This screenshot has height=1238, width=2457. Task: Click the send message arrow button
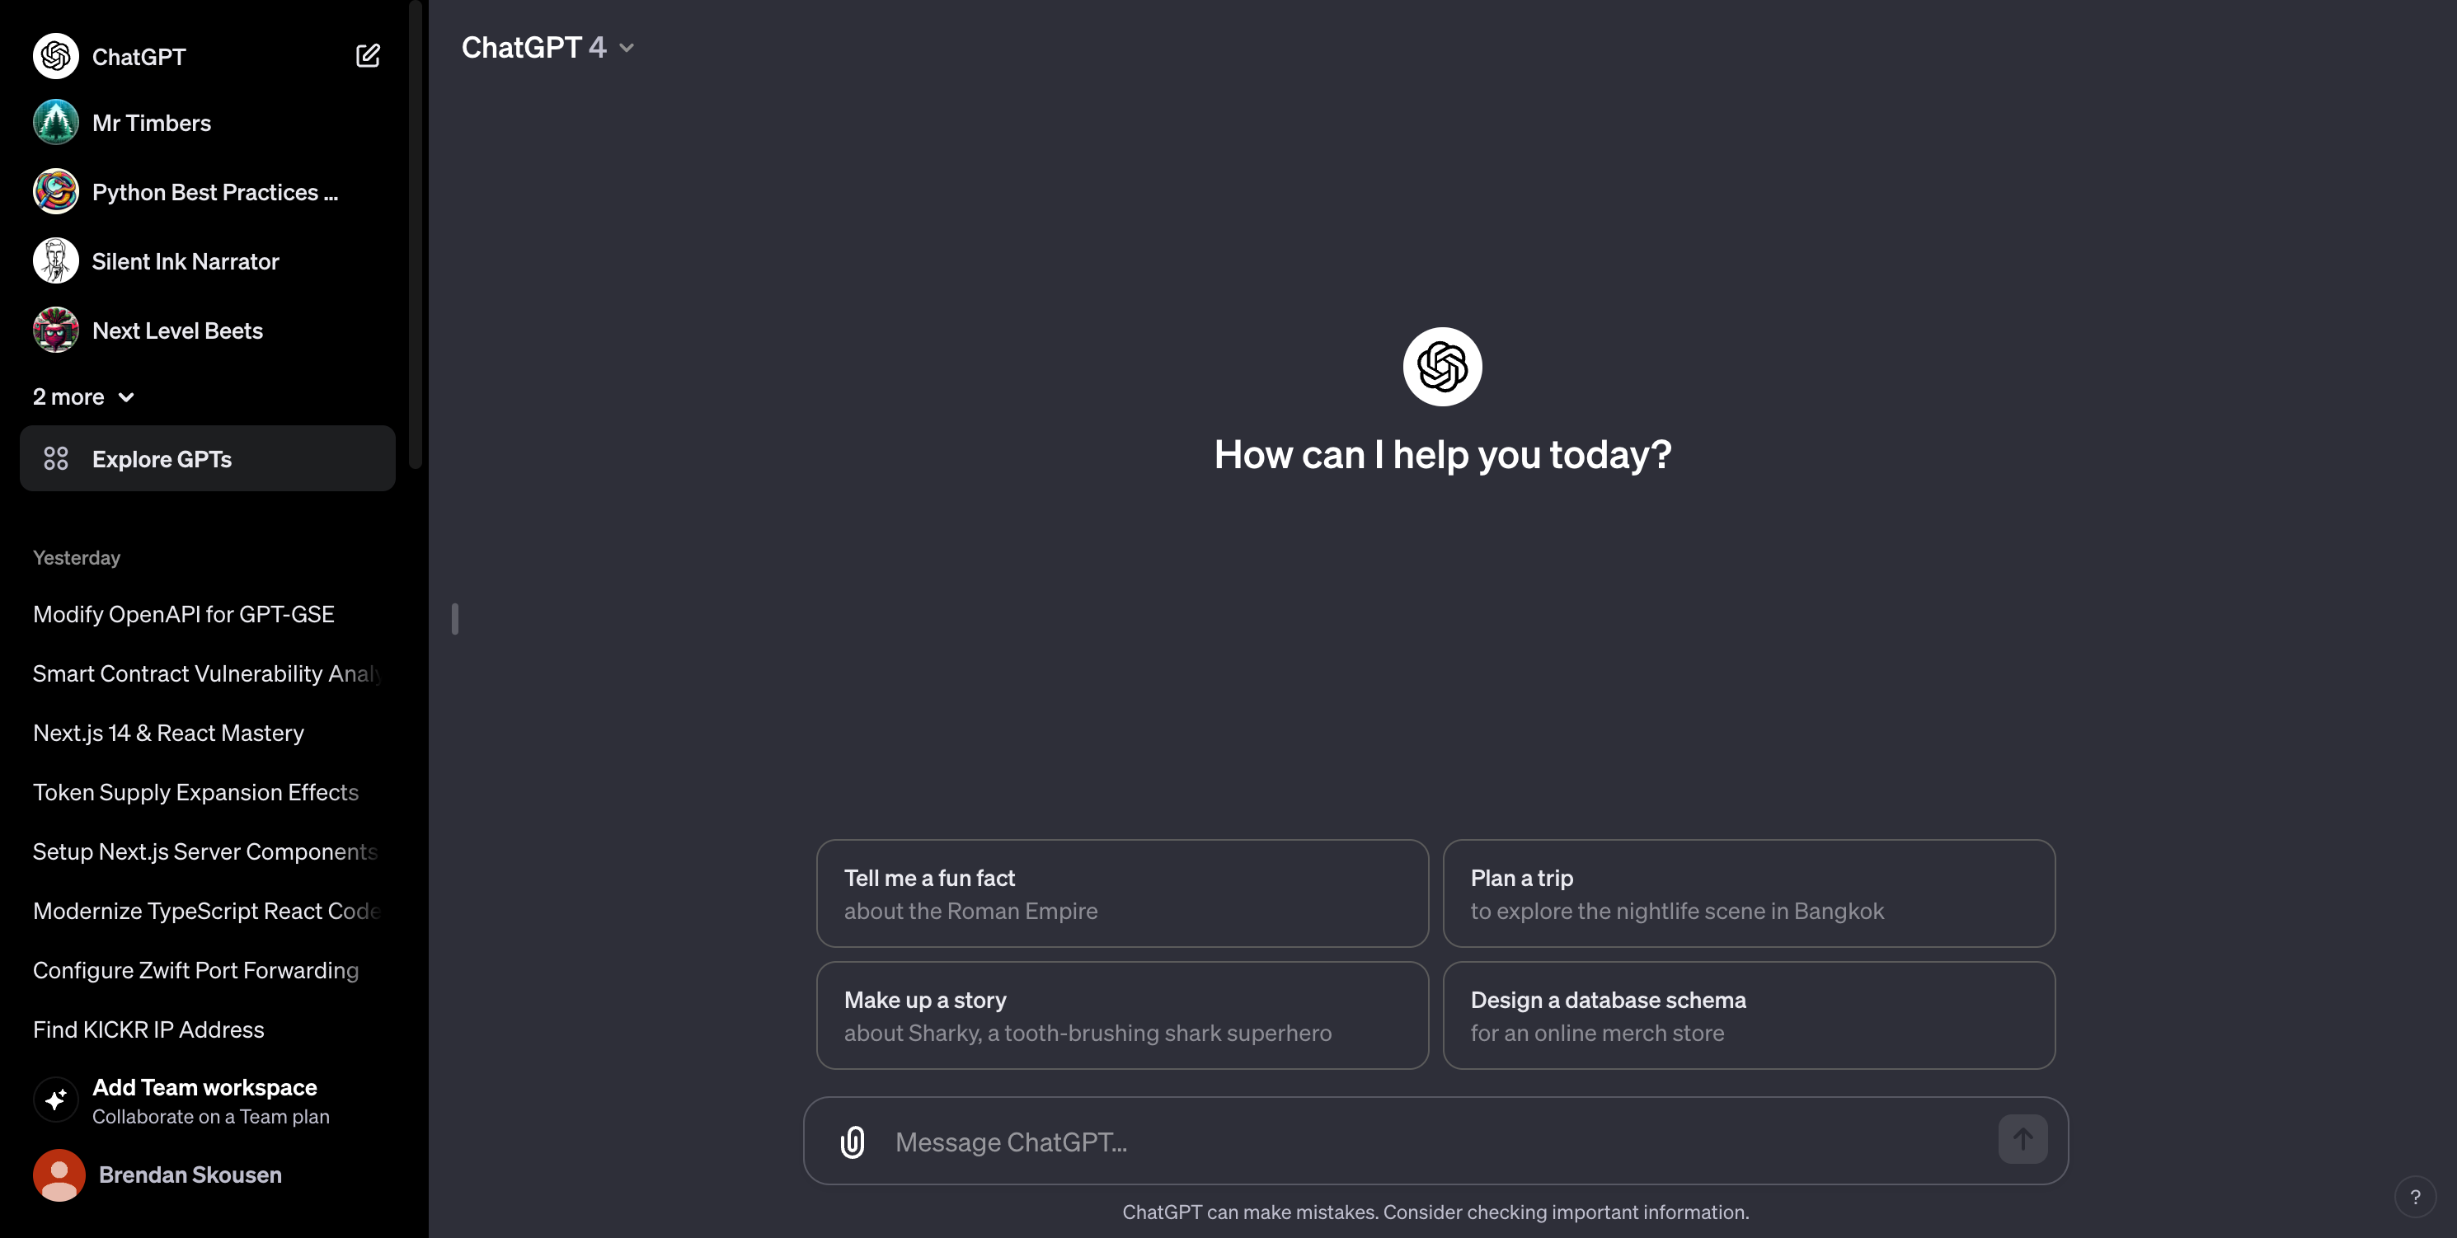pyautogui.click(x=2022, y=1139)
